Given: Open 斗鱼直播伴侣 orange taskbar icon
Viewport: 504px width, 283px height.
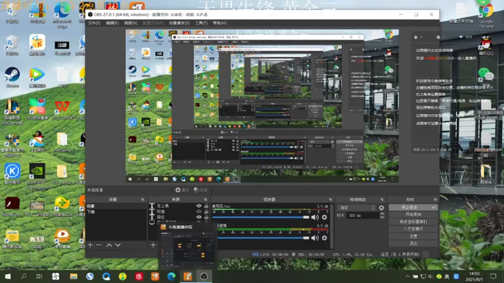Looking at the screenshot, I should coord(188,276).
